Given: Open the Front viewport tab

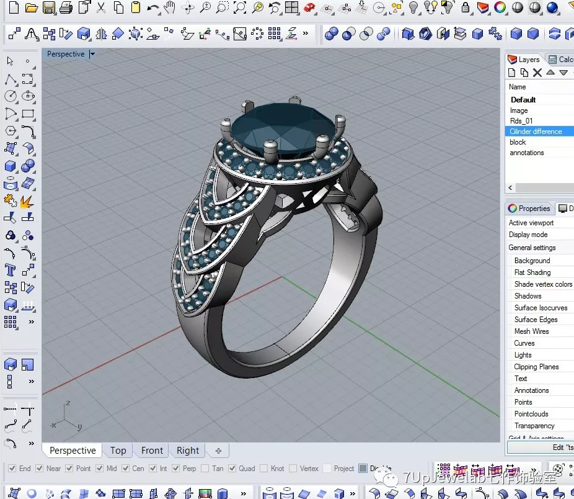Looking at the screenshot, I should tap(152, 451).
